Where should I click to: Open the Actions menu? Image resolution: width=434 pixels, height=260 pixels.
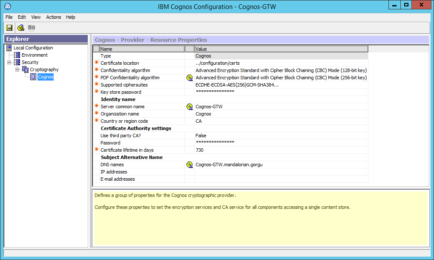point(54,17)
